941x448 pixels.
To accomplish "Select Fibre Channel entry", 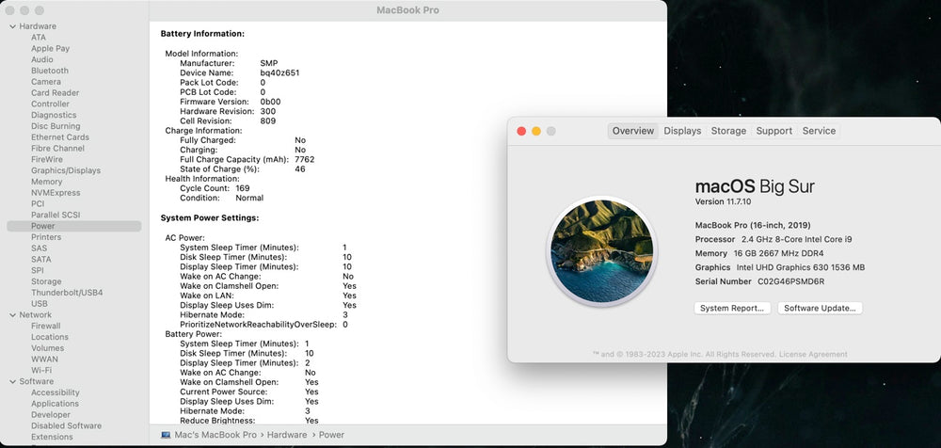I will (x=57, y=149).
